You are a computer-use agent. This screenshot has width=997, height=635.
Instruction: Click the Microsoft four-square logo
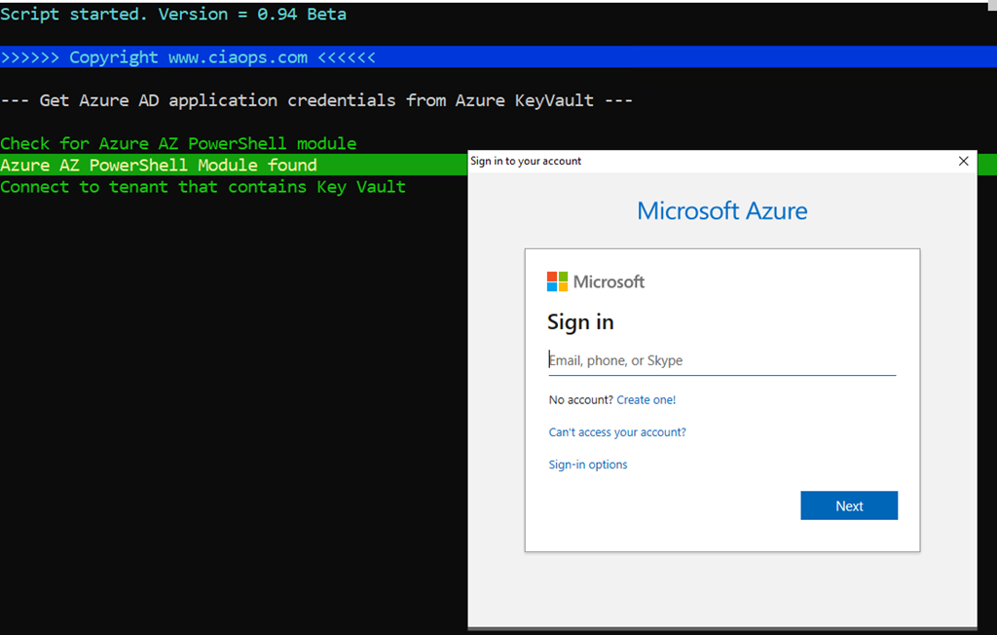(557, 281)
